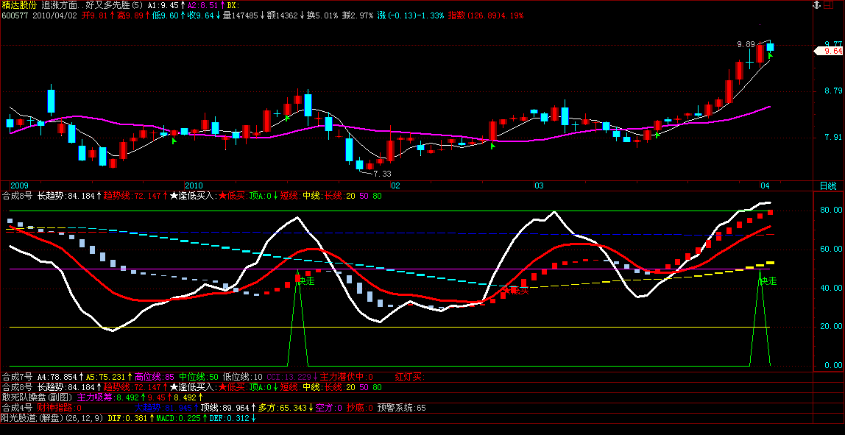Jump to the 03 month marker on the timeline
Screen dimensions: 845x435
[539, 185]
